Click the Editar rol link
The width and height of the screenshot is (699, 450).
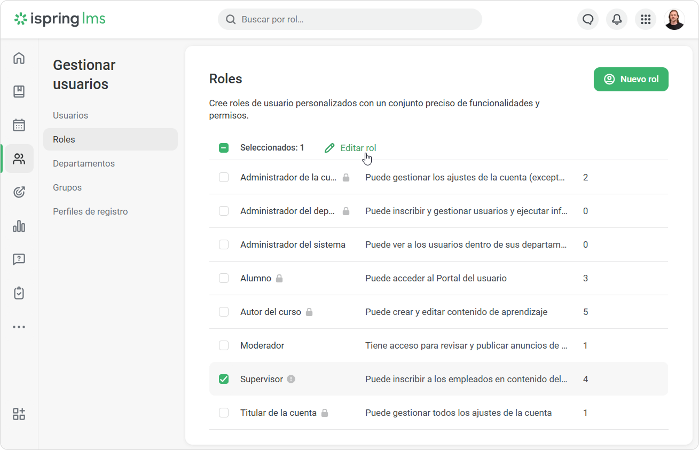tap(350, 148)
